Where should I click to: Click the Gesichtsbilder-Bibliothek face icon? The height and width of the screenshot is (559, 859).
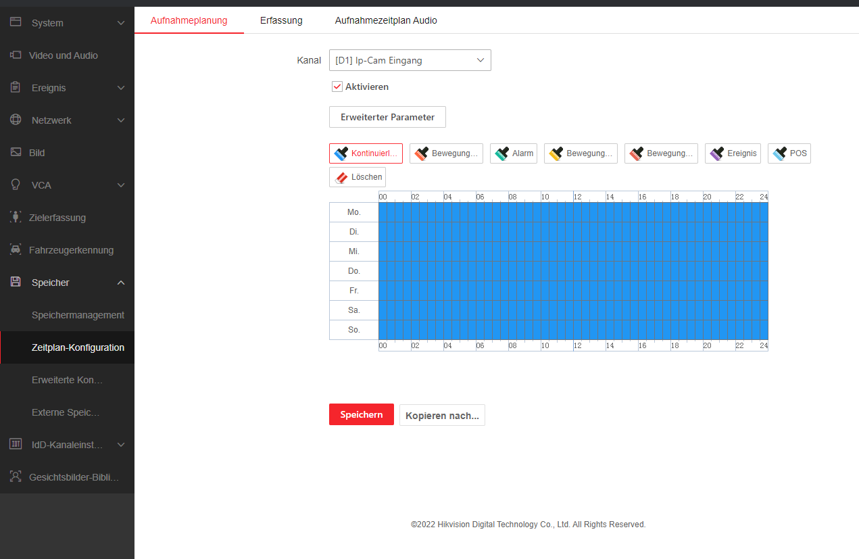tap(16, 477)
